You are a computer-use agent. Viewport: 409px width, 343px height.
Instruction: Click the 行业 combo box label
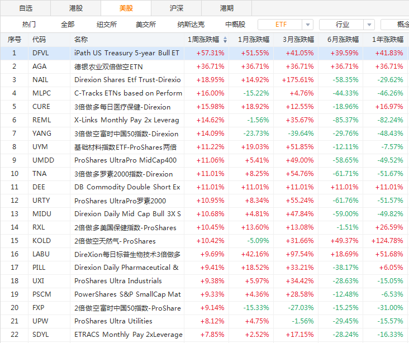click(342, 25)
